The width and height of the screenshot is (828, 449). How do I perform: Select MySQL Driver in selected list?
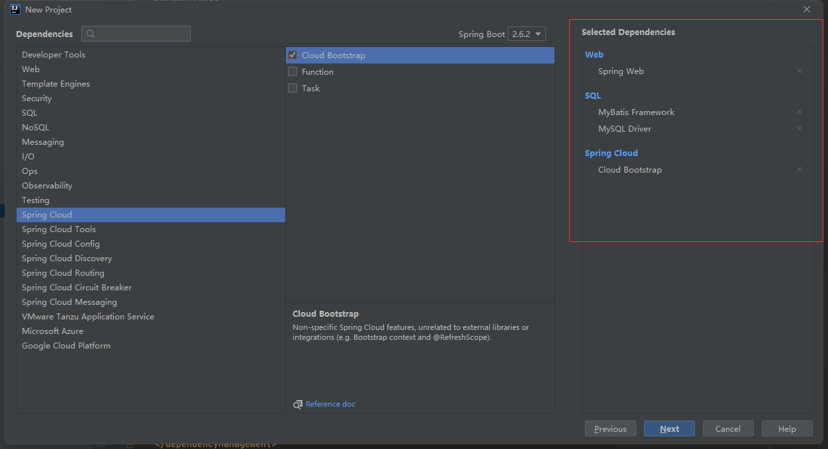(625, 128)
